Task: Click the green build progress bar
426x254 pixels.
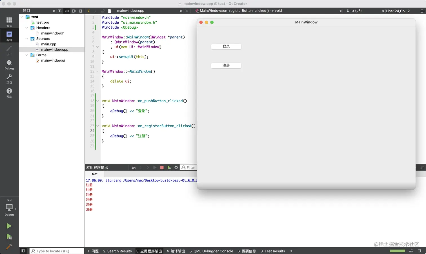Action: (x=397, y=251)
